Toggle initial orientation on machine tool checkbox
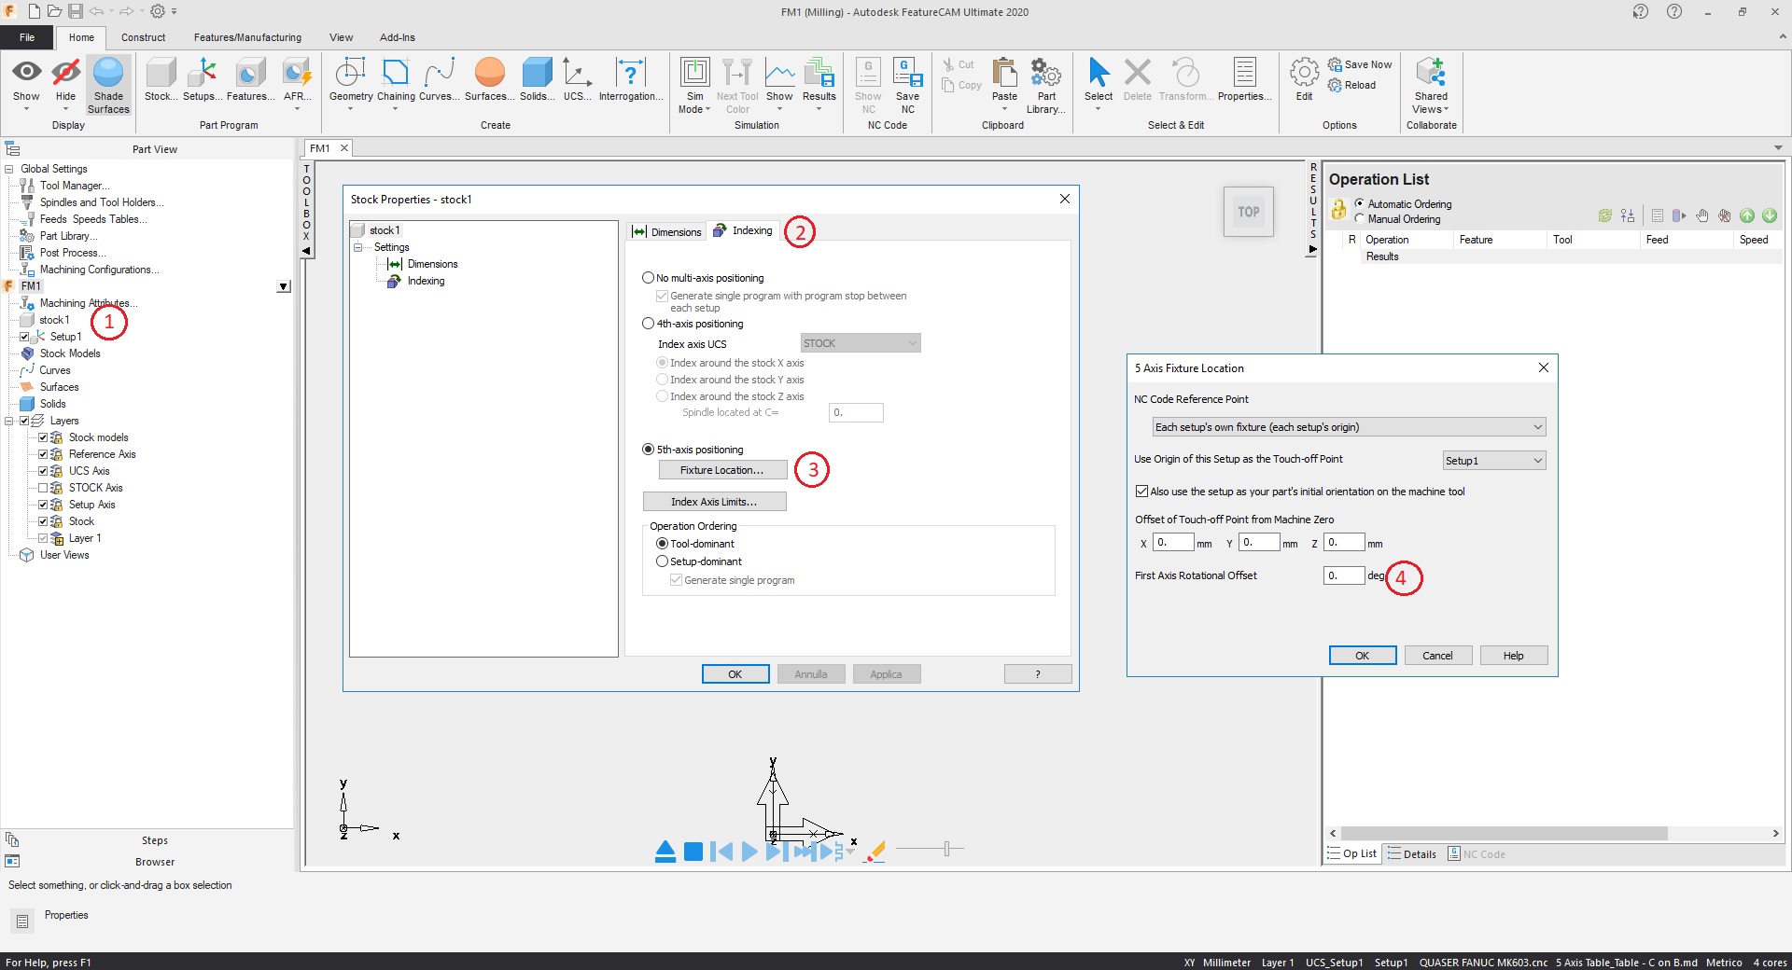The width and height of the screenshot is (1792, 970). [x=1141, y=492]
